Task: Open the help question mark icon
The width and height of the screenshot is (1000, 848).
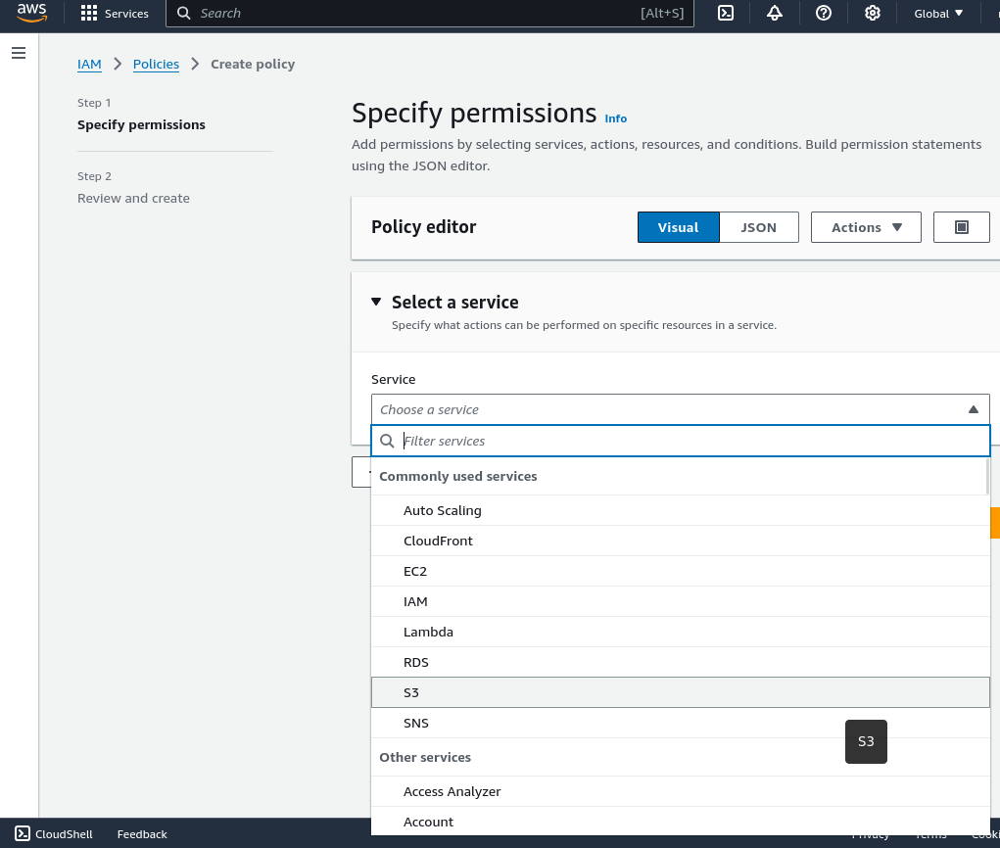Action: [x=824, y=14]
